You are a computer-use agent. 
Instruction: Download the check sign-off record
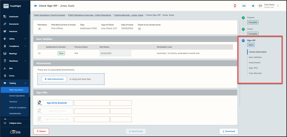(228, 131)
